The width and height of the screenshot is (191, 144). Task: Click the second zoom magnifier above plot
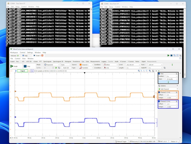pos(150,71)
